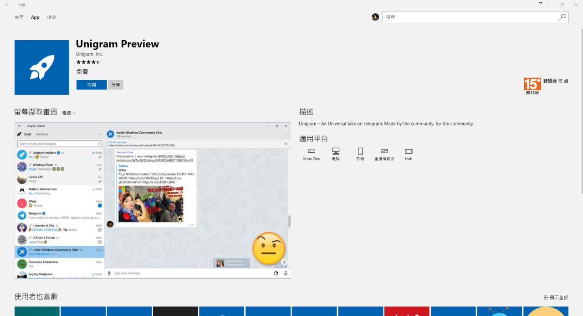Click the back arrow in title bar
583x316 pixels.
[7, 5]
